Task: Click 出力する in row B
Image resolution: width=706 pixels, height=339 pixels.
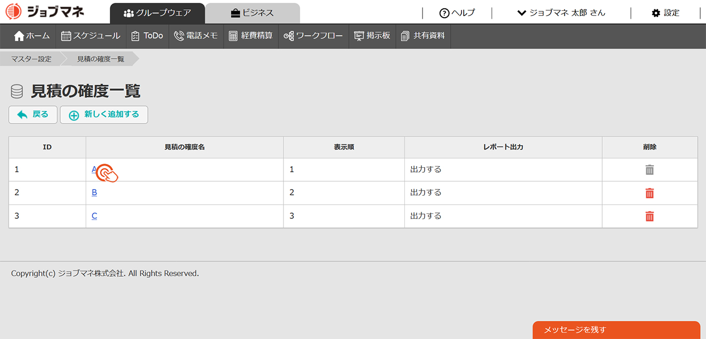Action: pos(426,193)
